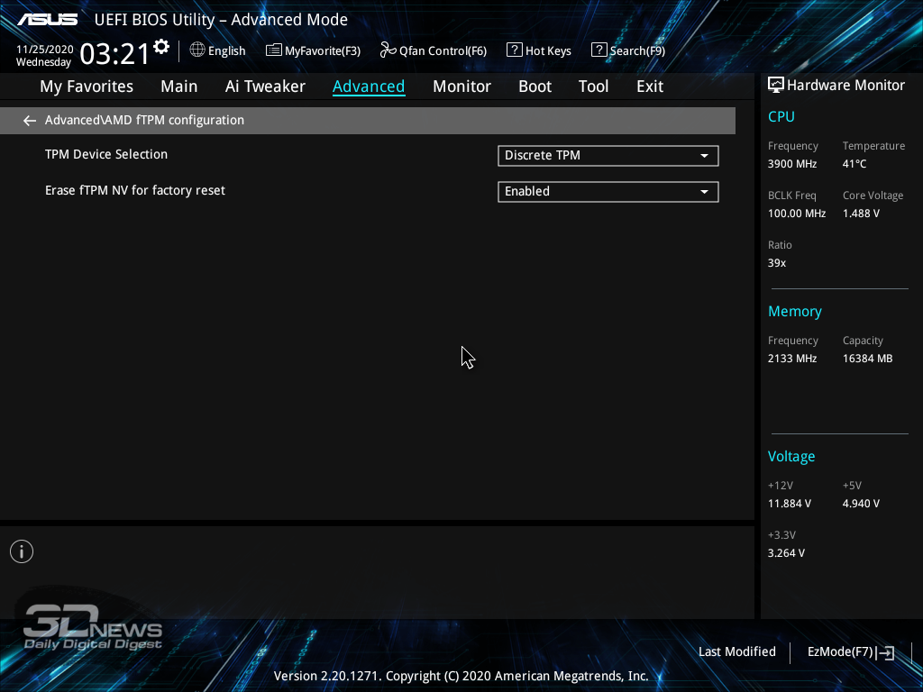The image size is (923, 692).
Task: Click the BCLK Freq value 100.00 MHz
Action: click(797, 214)
